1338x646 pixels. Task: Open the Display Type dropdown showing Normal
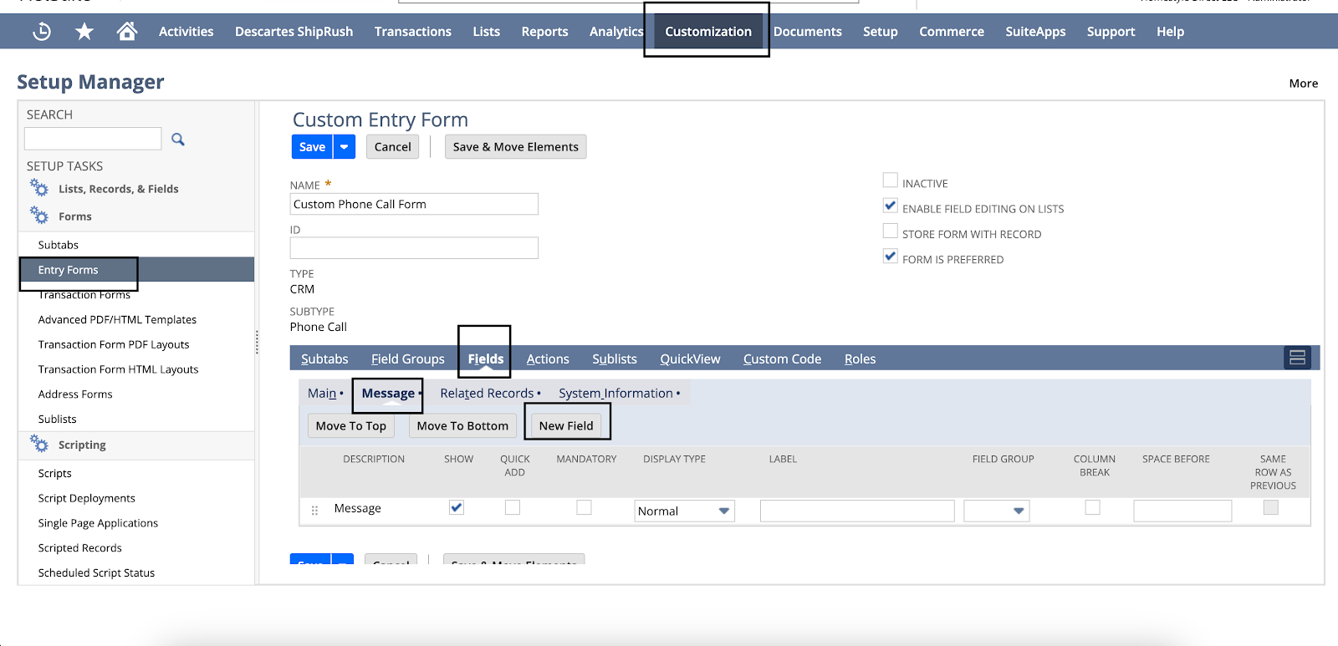click(684, 511)
